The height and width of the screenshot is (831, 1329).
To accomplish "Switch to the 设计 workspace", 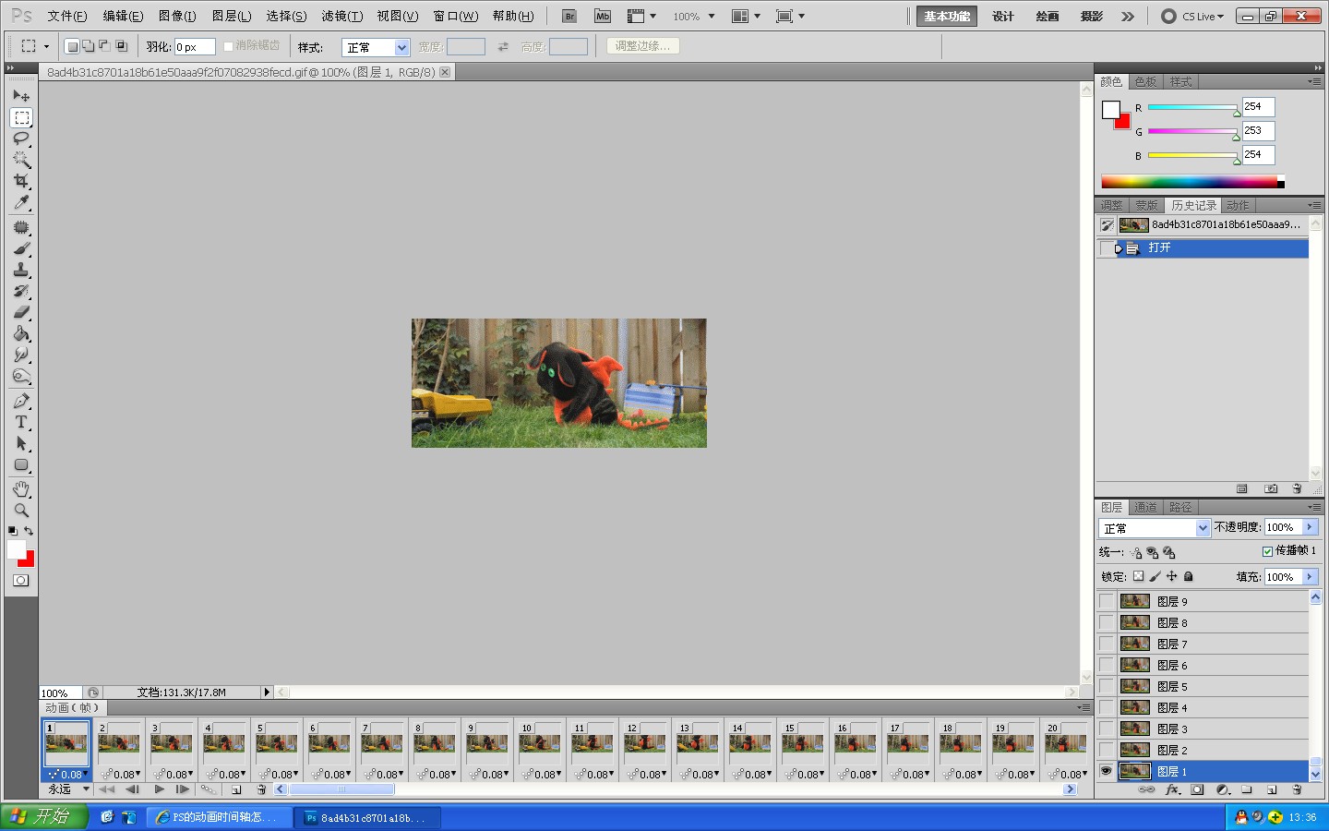I will (1003, 16).
